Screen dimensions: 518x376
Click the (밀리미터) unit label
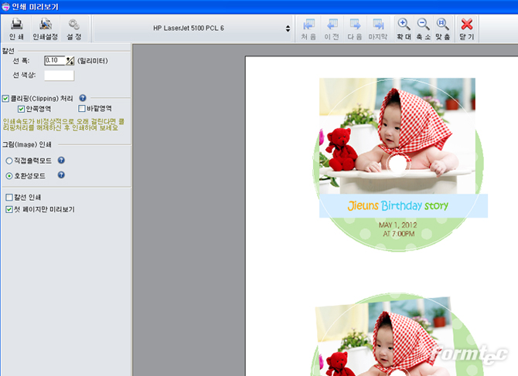(x=93, y=61)
